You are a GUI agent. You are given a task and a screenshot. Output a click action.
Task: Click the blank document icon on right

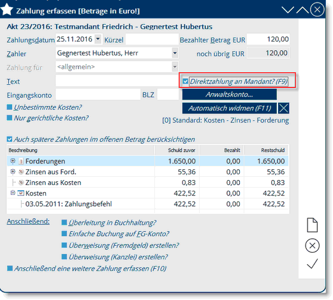point(312,225)
